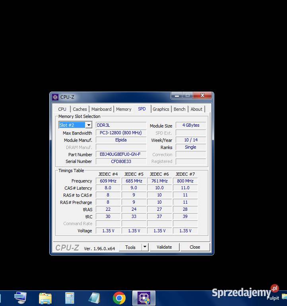
Task: Click the Part Number field value
Action: [x=120, y=155]
